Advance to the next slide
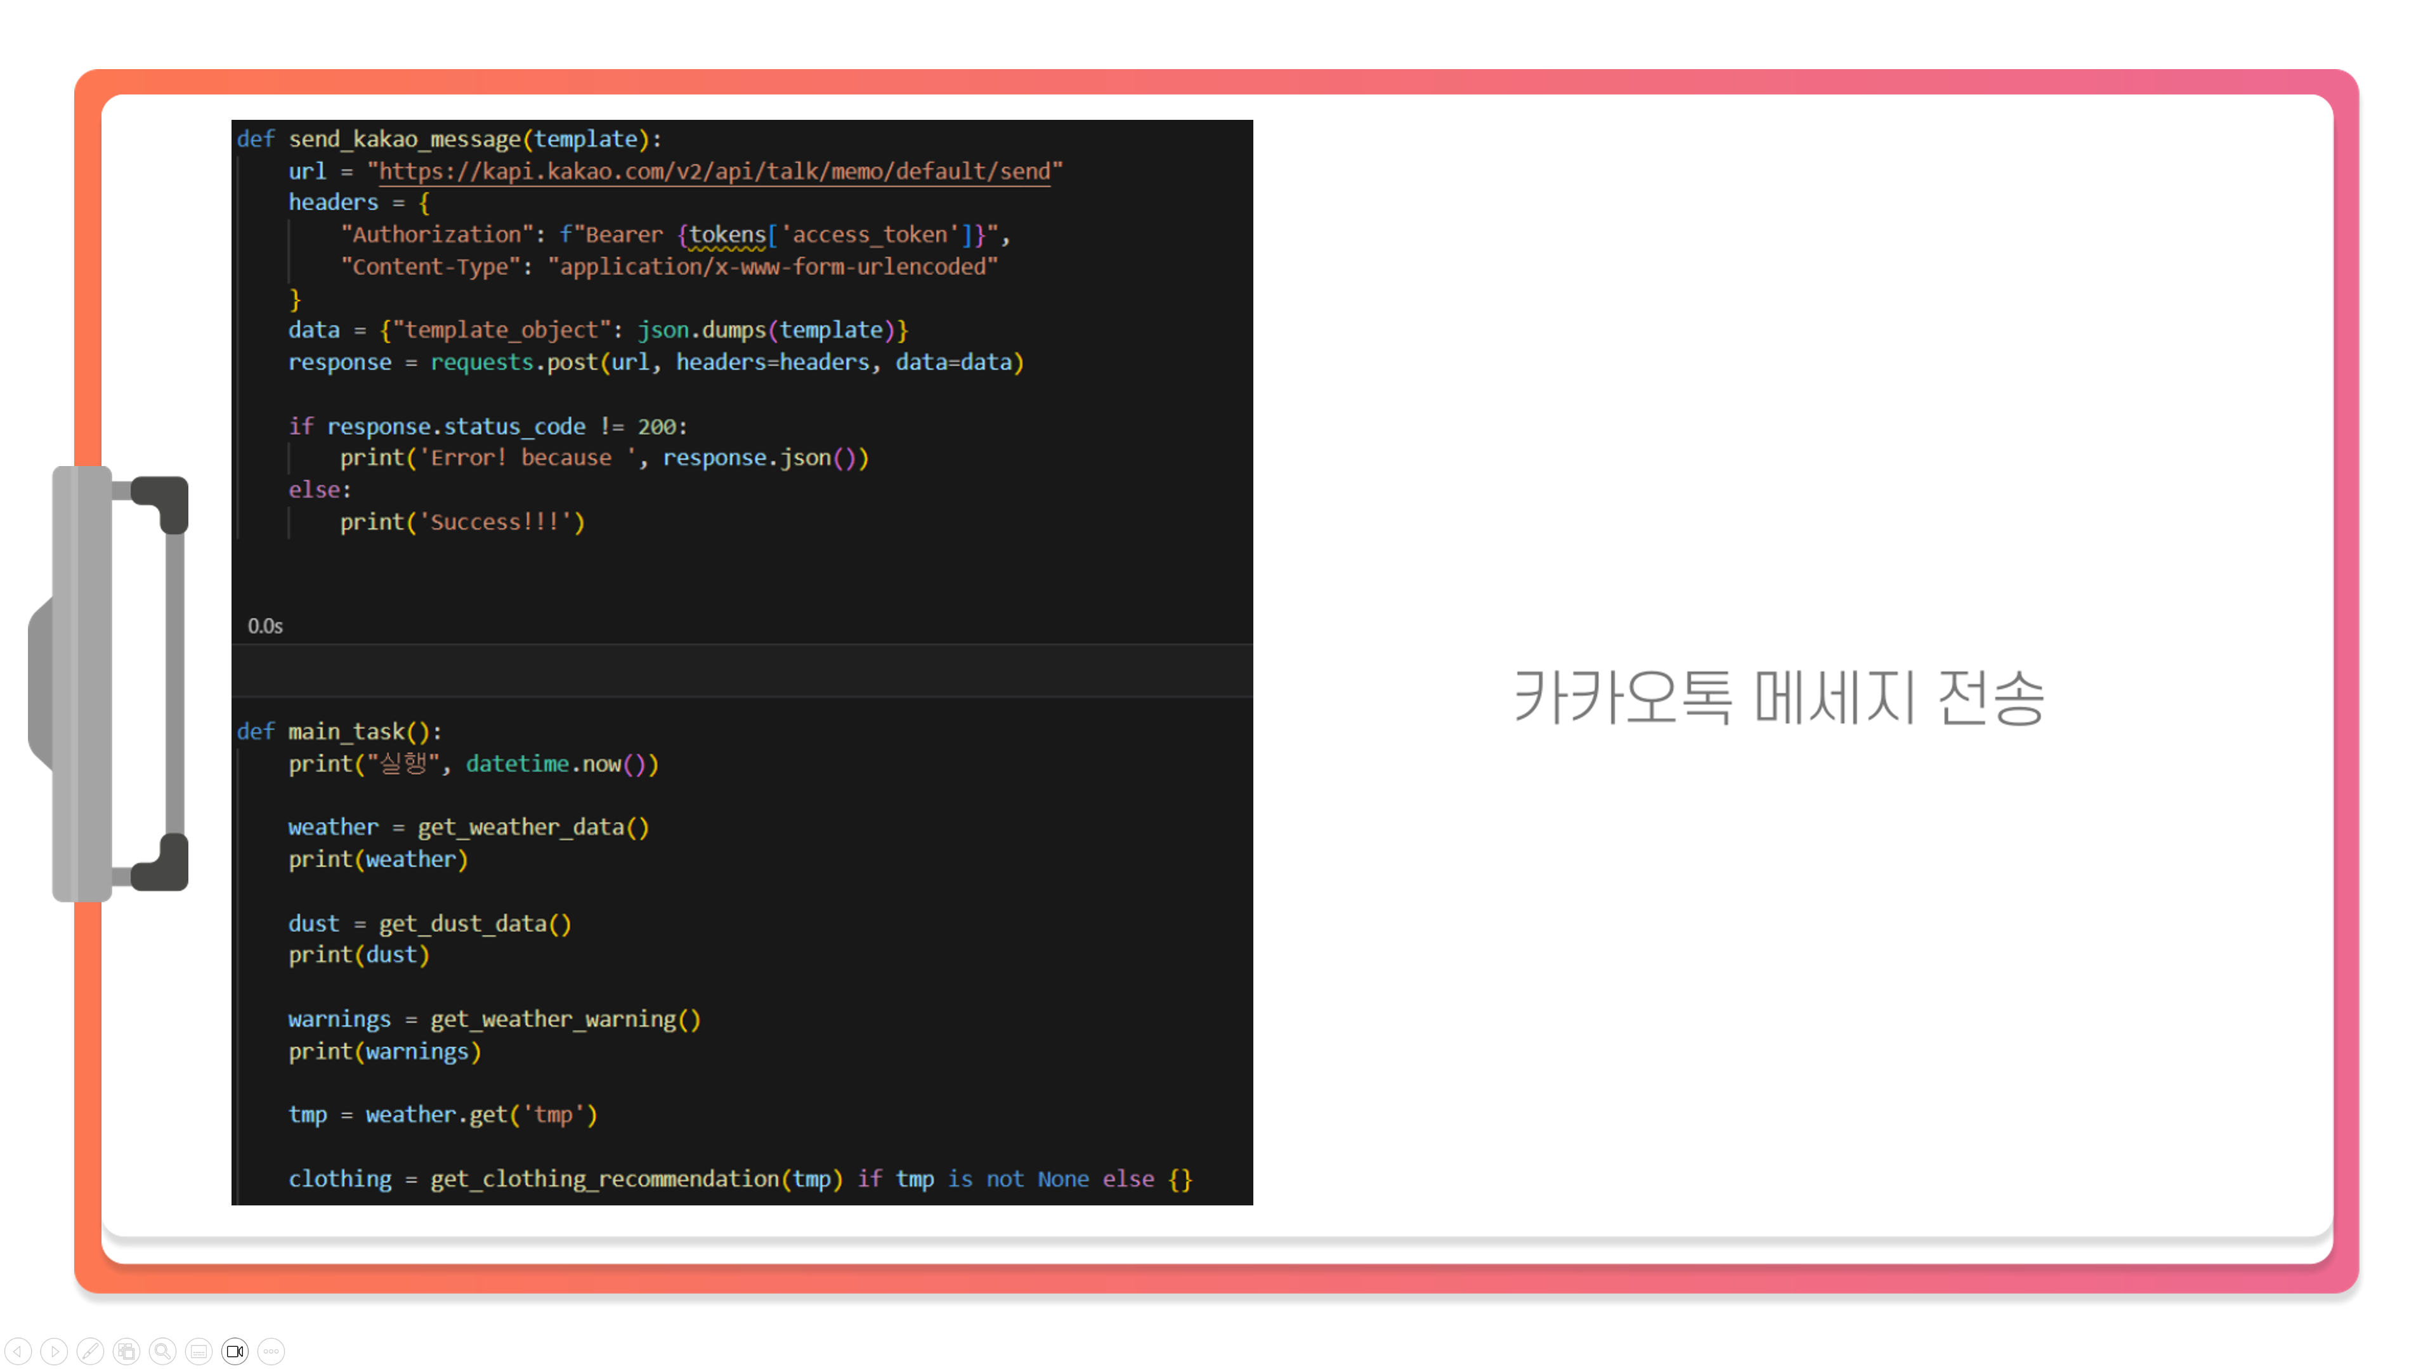The width and height of the screenshot is (2435, 1369). click(x=55, y=1351)
